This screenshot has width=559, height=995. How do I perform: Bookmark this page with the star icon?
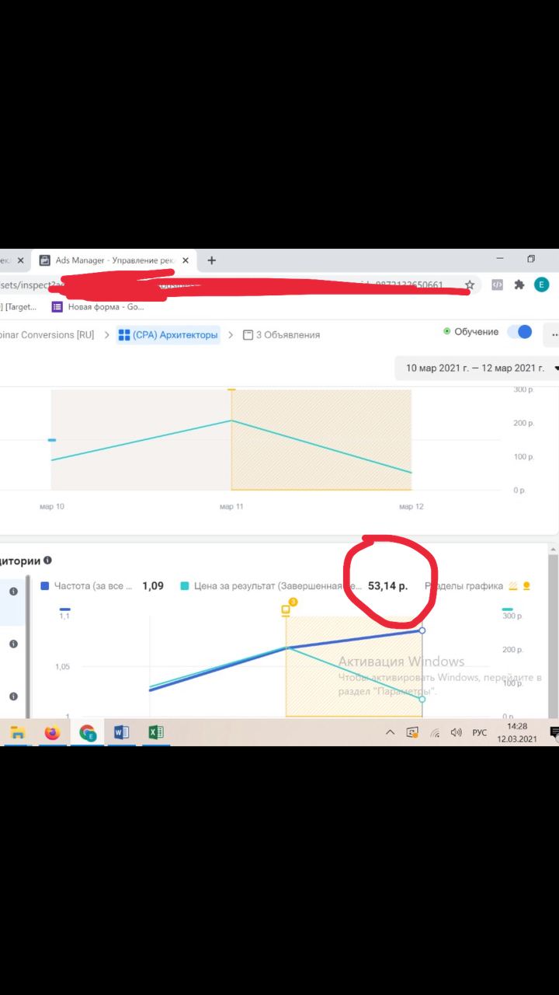pos(470,285)
